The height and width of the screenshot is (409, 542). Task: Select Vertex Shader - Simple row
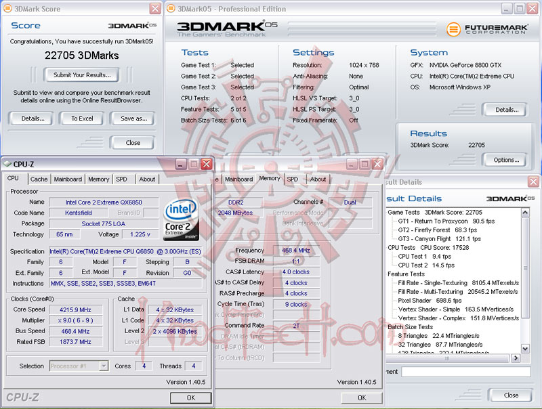[x=455, y=309]
